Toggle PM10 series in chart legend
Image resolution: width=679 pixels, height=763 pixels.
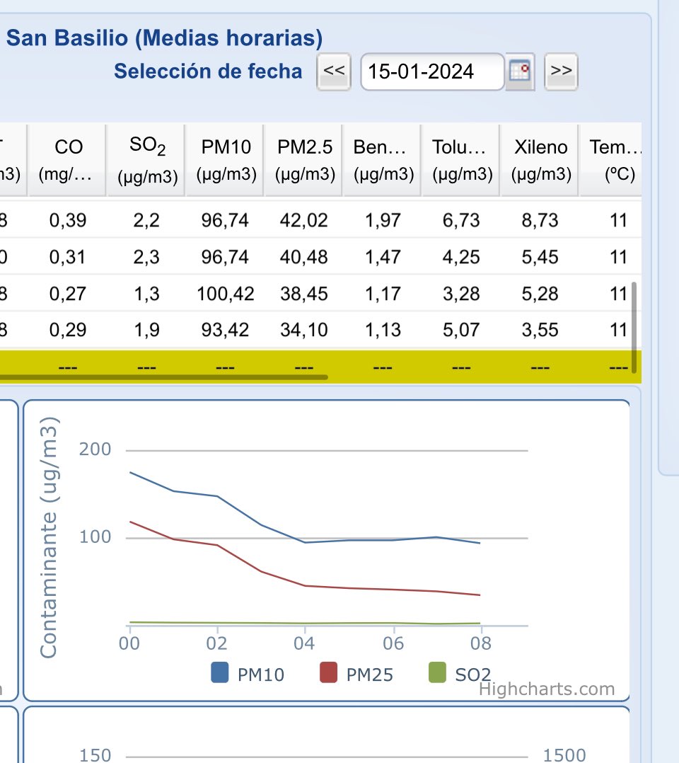(248, 674)
